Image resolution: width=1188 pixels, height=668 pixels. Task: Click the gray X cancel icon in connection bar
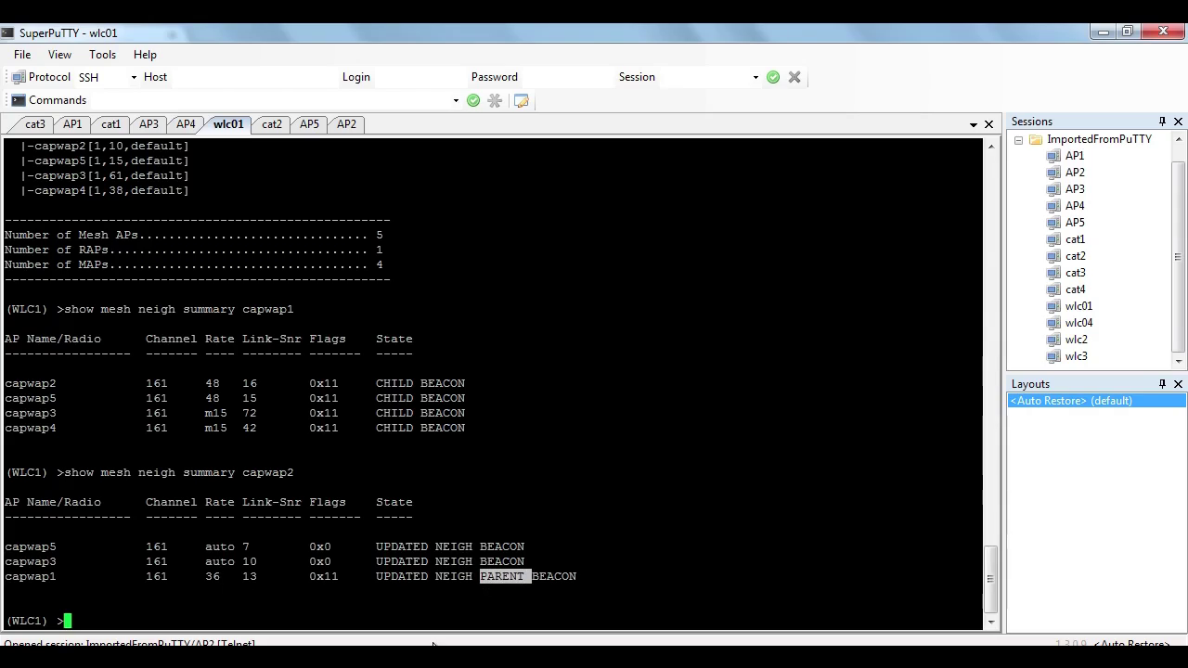click(794, 77)
